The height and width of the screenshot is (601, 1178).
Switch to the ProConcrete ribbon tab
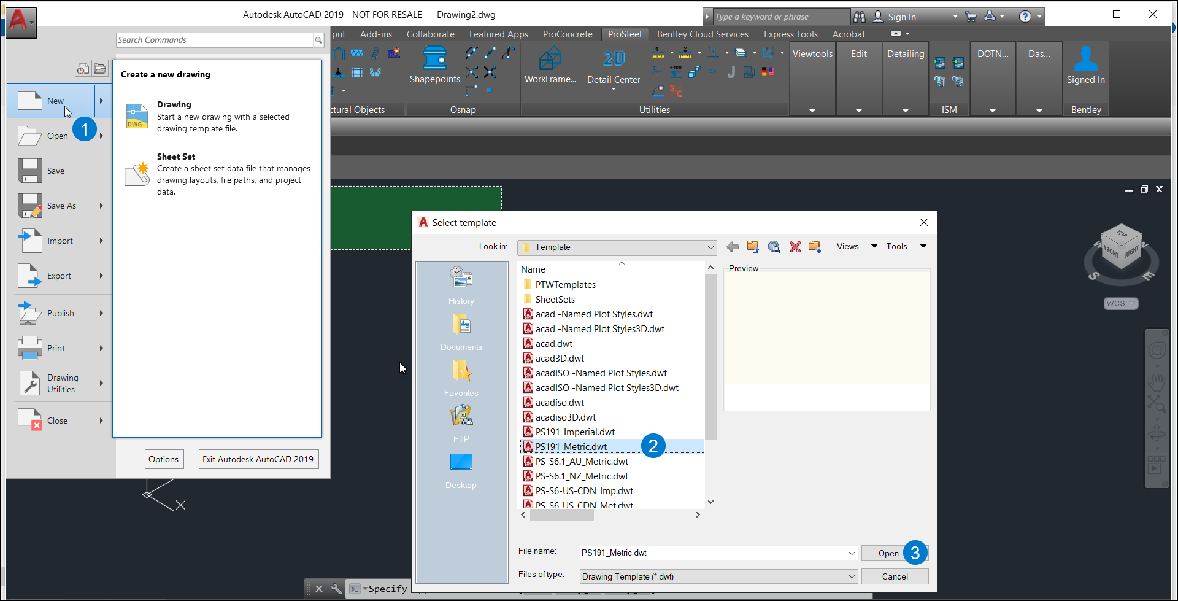568,34
